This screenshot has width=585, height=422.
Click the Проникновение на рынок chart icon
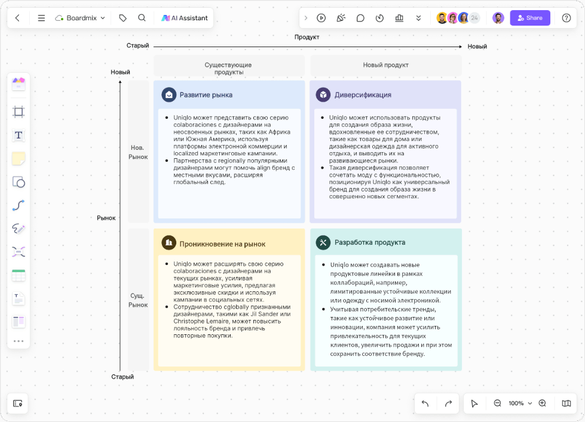[x=169, y=243]
